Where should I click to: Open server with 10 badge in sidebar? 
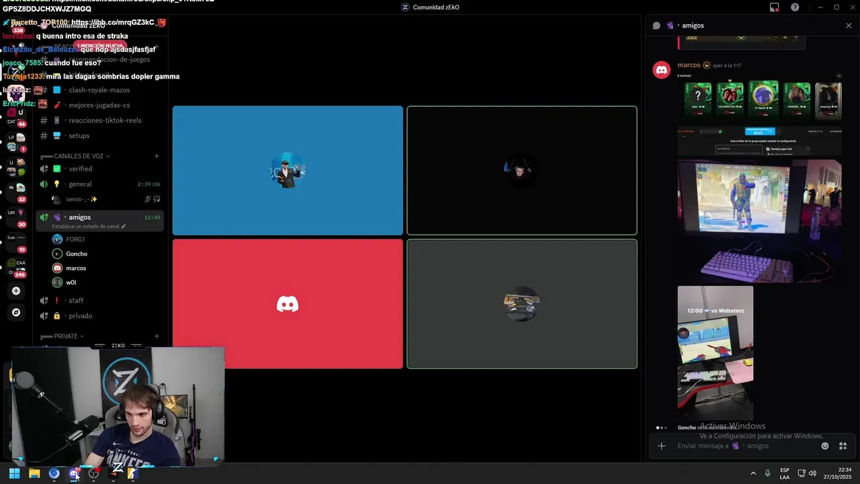16,242
